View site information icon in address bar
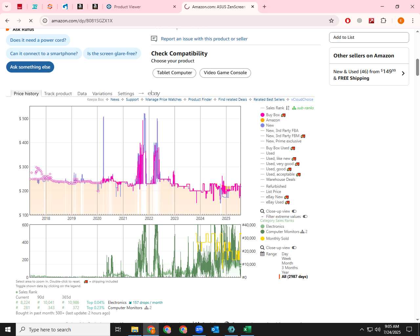 point(45,21)
